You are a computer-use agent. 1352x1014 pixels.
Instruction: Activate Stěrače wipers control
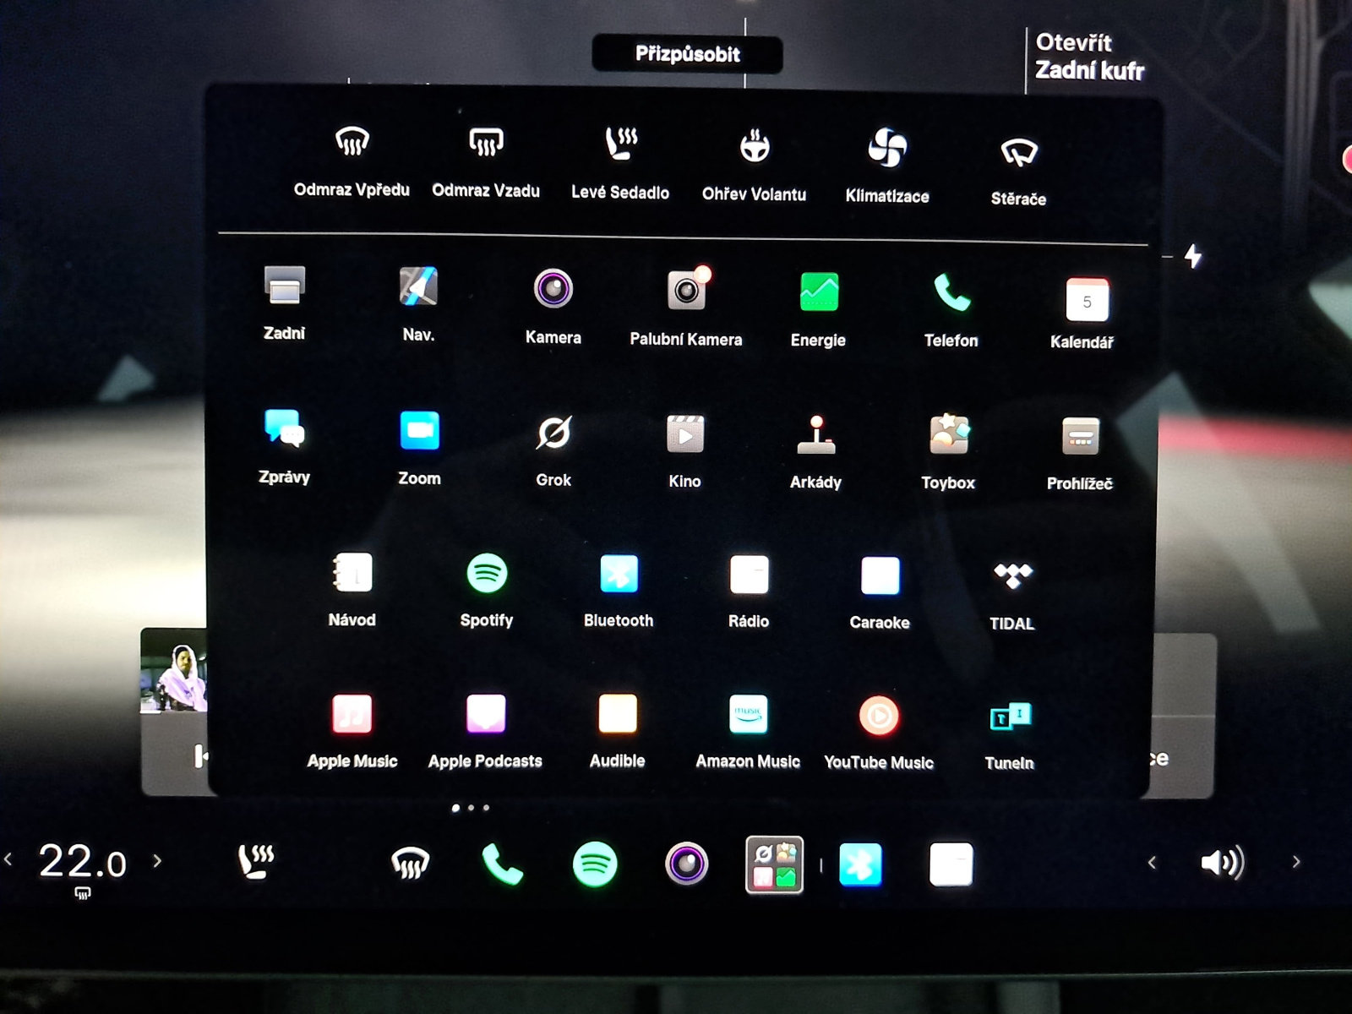1018,172
